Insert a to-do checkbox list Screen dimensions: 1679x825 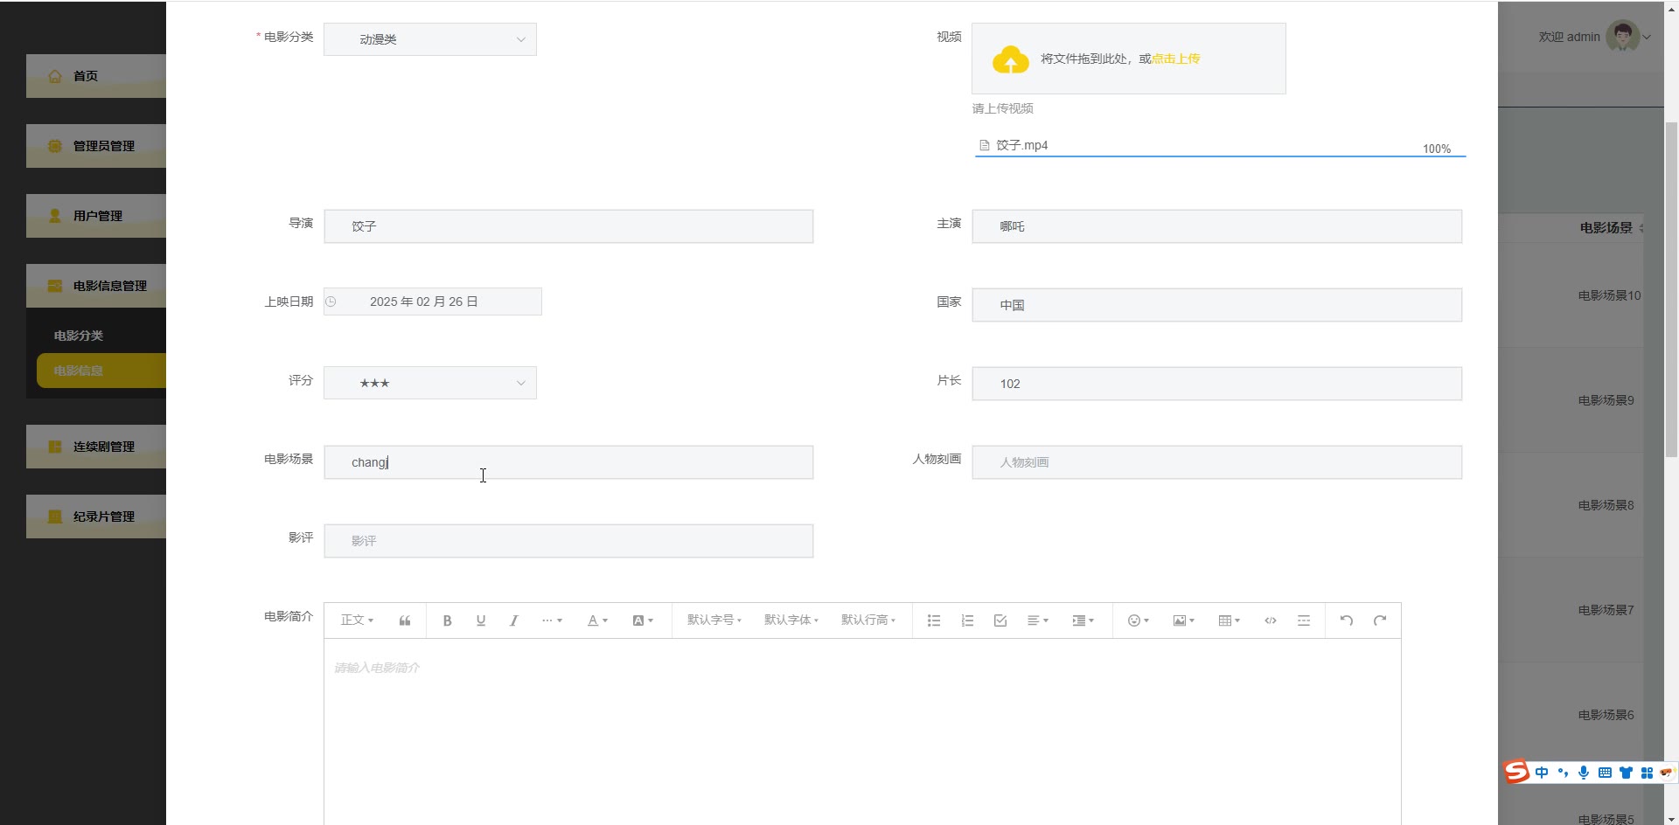(x=1000, y=620)
